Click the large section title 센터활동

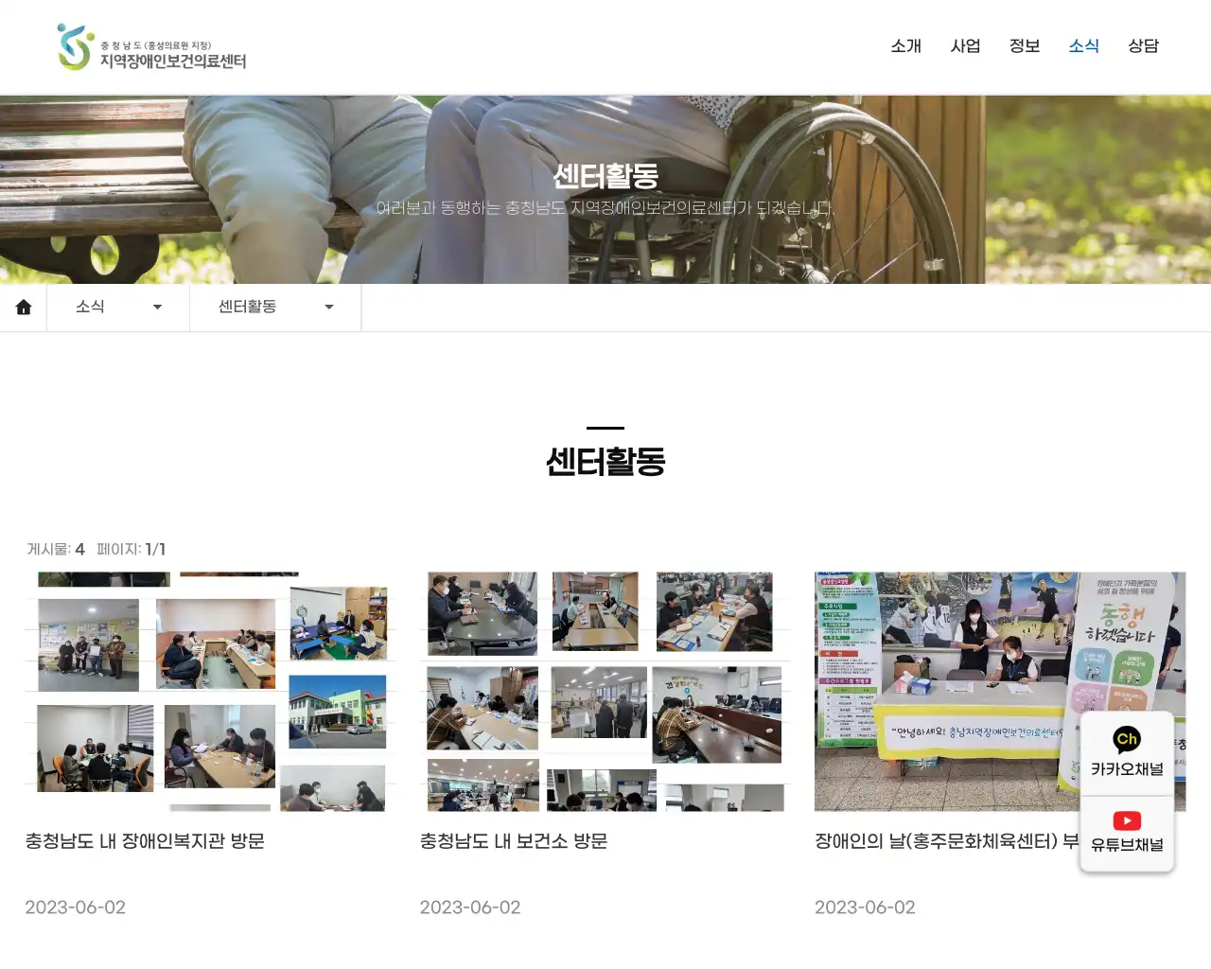(x=605, y=462)
